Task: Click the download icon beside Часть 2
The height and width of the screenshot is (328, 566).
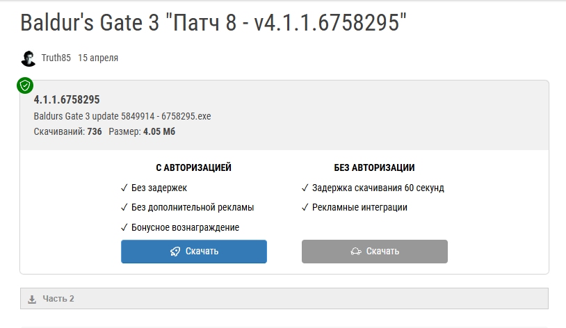Action: point(31,300)
